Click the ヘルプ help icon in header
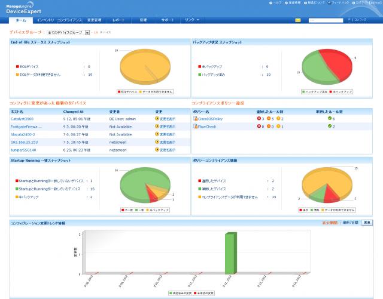This screenshot has height=299, width=383. [270, 3]
